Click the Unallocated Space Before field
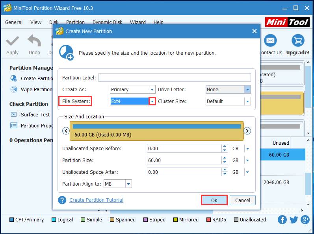The width and height of the screenshot is (314, 234). [x=184, y=149]
